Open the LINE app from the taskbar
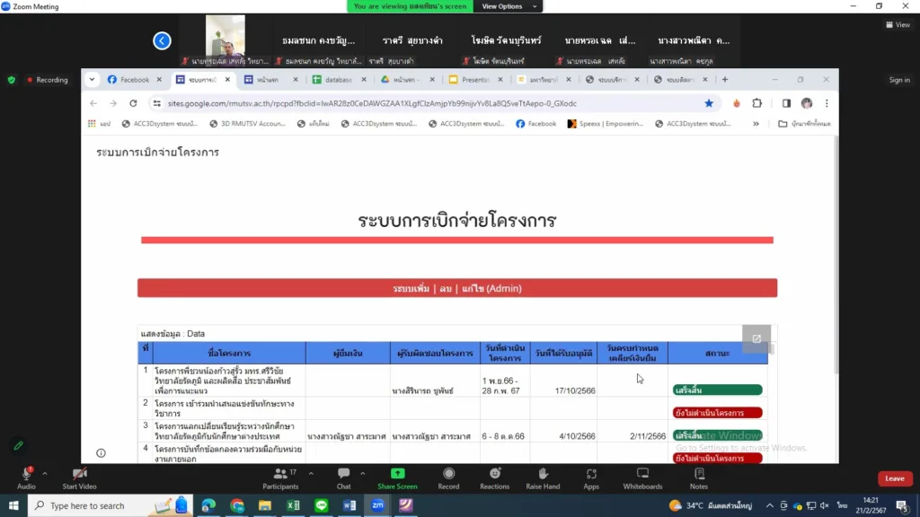This screenshot has height=517, width=920. 322,505
